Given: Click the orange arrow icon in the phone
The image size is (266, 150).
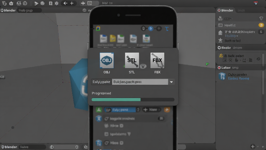Looking at the screenshot, I should coord(167,110).
